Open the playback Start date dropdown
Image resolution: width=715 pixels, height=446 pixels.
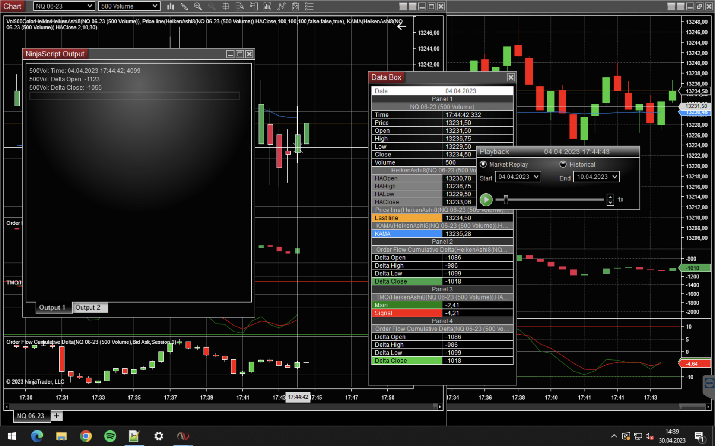click(x=536, y=177)
